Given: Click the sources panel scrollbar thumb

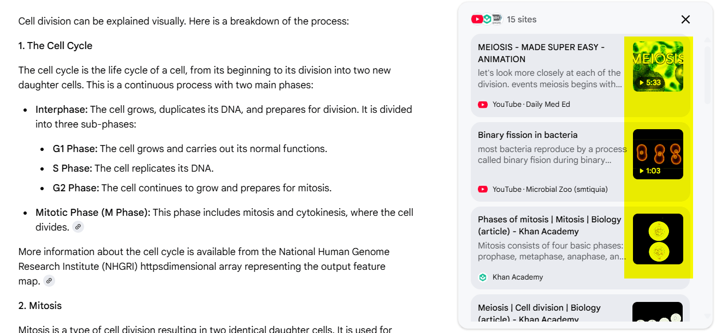Looking at the screenshot, I should (x=708, y=74).
